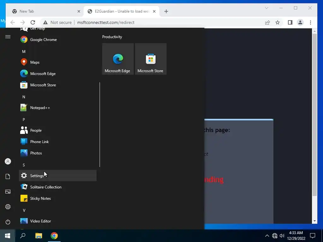This screenshot has height=242, width=323.
Task: Click the Chrome forward arrow
Action: point(23,22)
